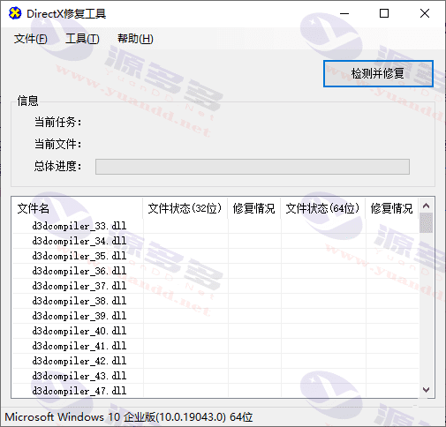
Task: Click the 当前任务 label
Action: click(x=57, y=122)
